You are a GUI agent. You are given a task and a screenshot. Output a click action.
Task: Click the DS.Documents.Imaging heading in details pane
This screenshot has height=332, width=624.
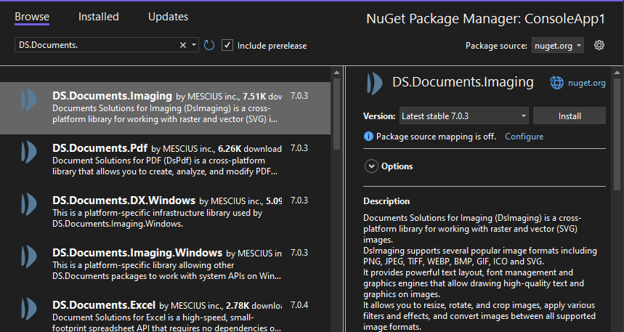[463, 81]
